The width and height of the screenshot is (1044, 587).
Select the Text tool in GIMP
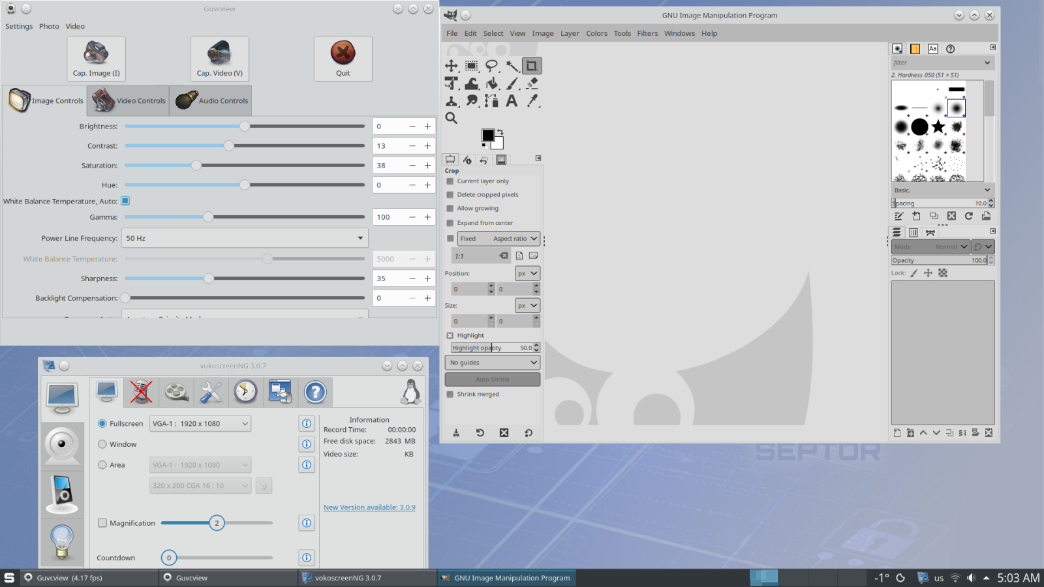coord(512,101)
